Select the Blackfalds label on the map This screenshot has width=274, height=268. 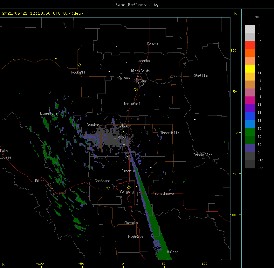point(140,71)
